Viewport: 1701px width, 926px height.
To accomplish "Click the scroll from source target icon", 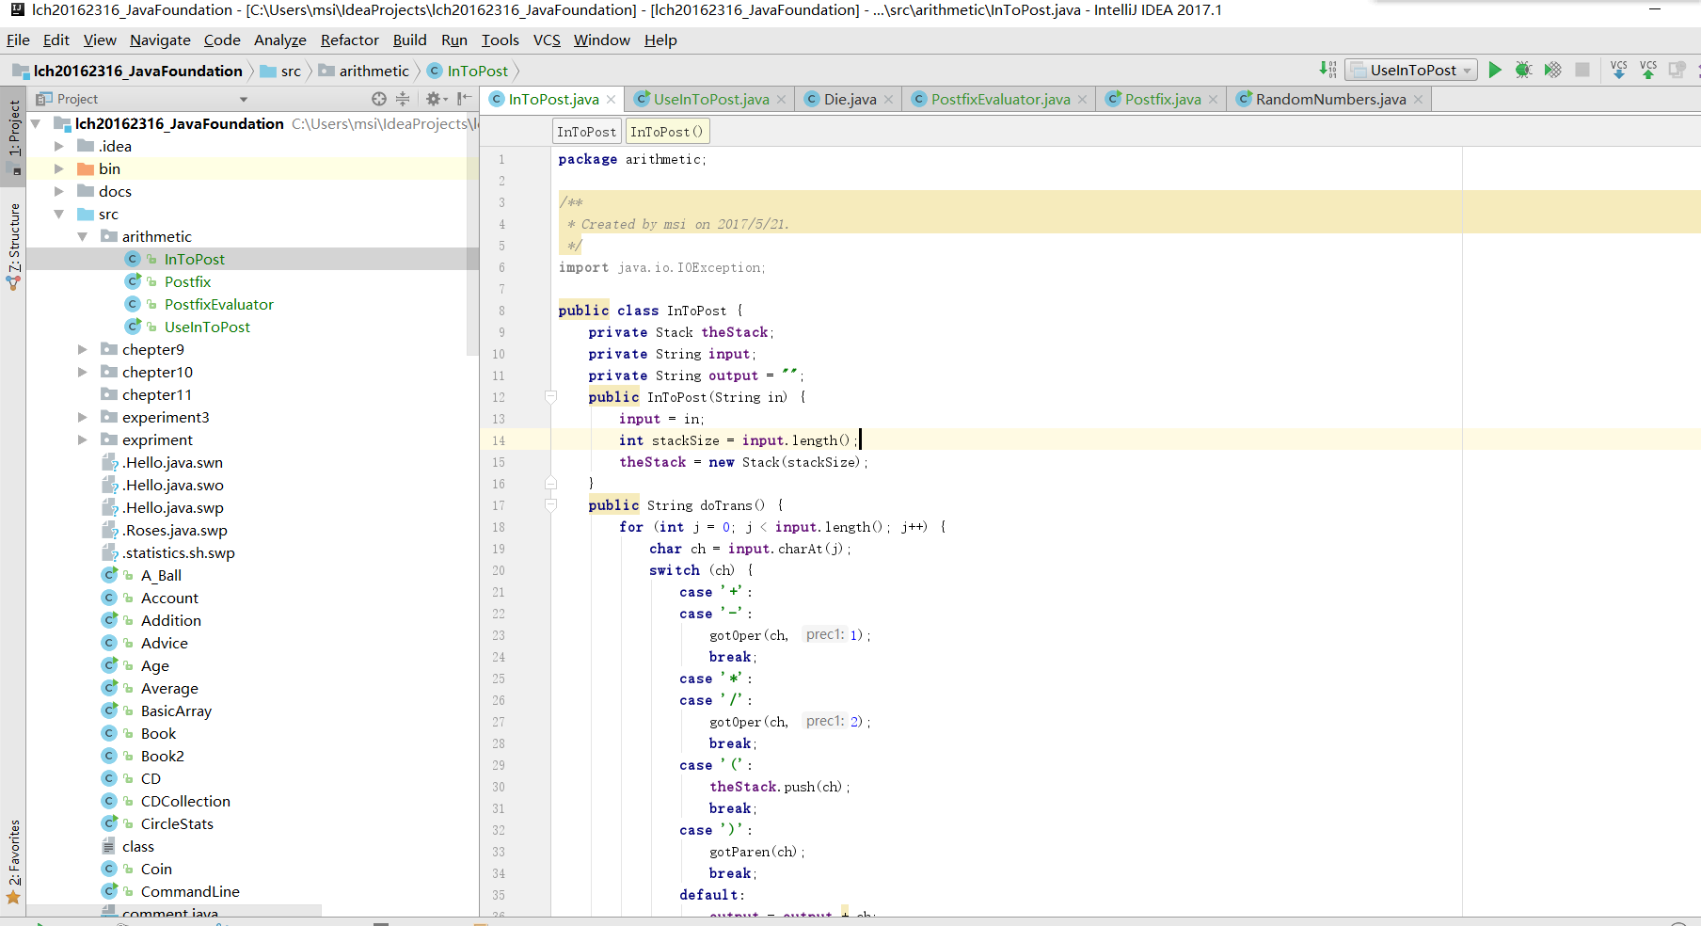I will (x=378, y=99).
